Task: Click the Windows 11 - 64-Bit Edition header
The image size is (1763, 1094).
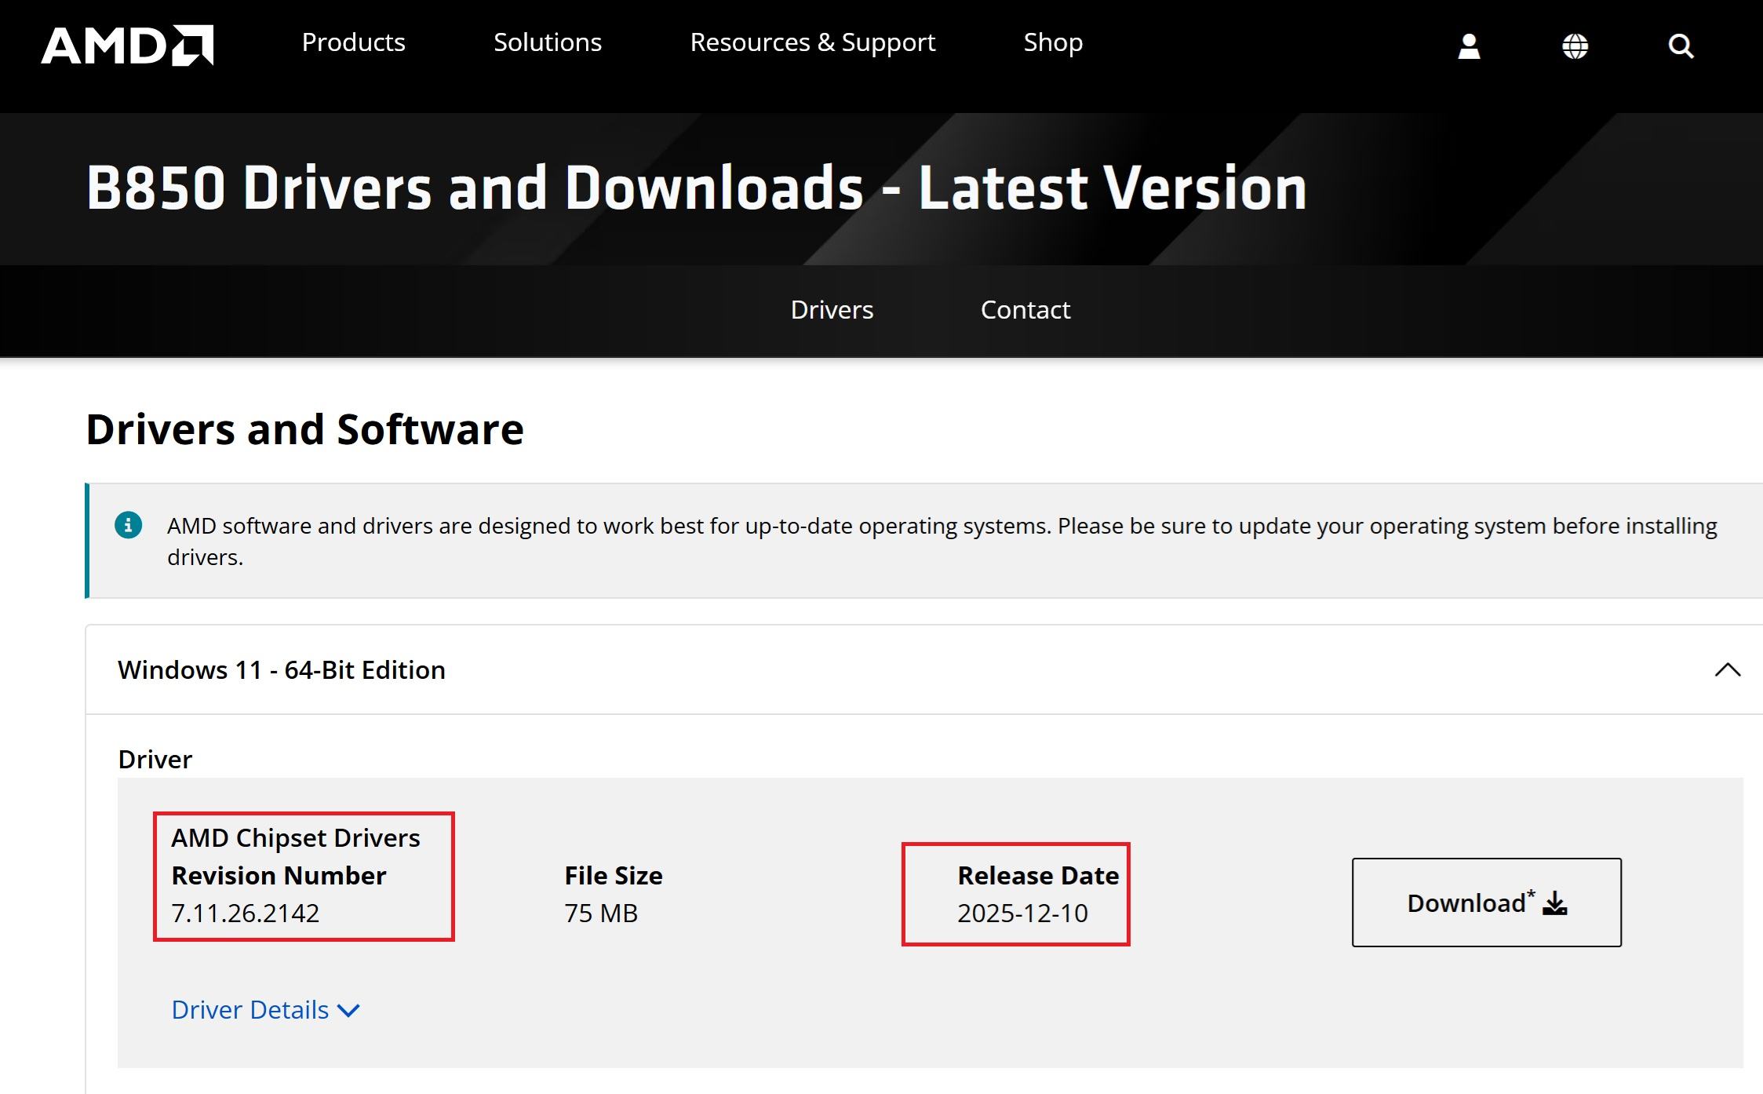Action: [x=282, y=669]
